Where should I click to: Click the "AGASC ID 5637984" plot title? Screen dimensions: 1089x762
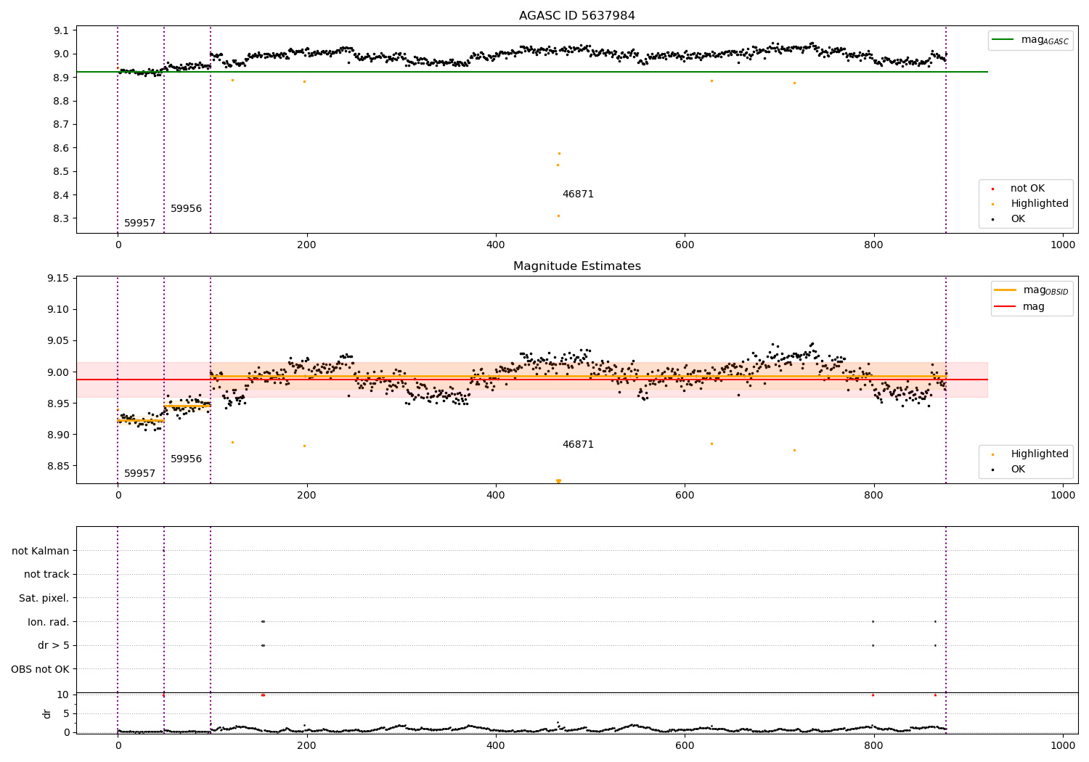coord(576,16)
